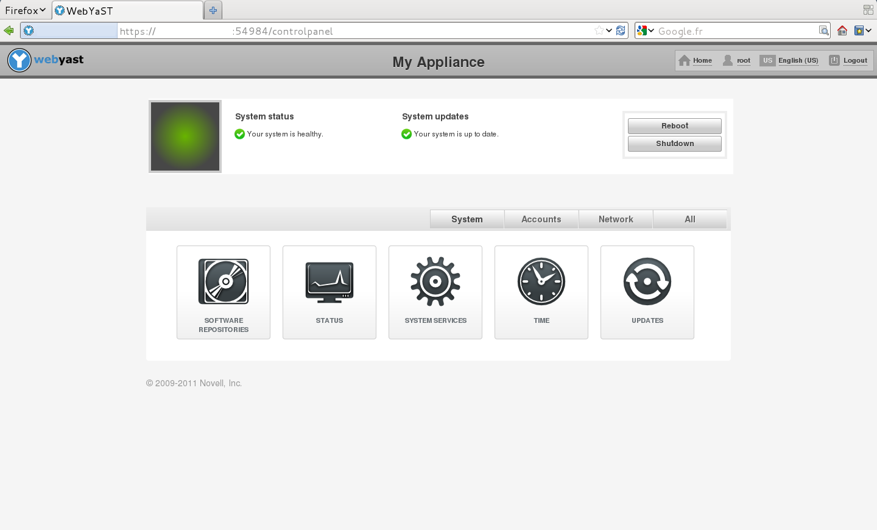Bookmark page with the star icon

[599, 30]
